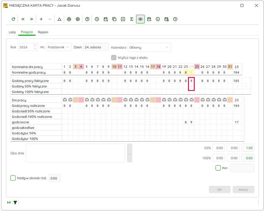Click the 1:00 field in the 50% row

coord(248,148)
